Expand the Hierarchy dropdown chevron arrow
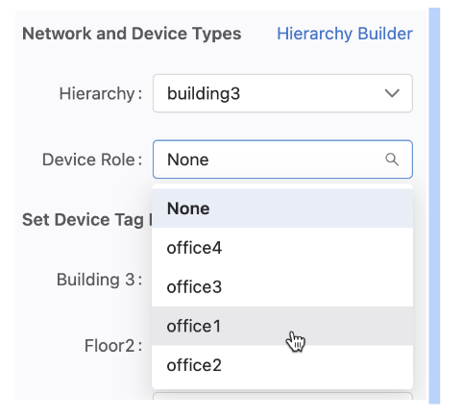462x418 pixels. point(392,93)
